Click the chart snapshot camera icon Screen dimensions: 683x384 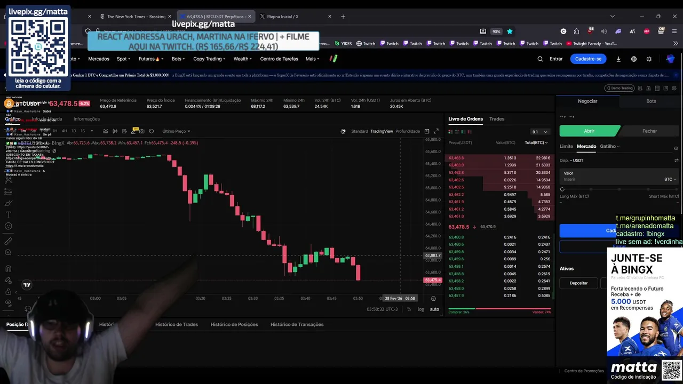[x=142, y=131]
